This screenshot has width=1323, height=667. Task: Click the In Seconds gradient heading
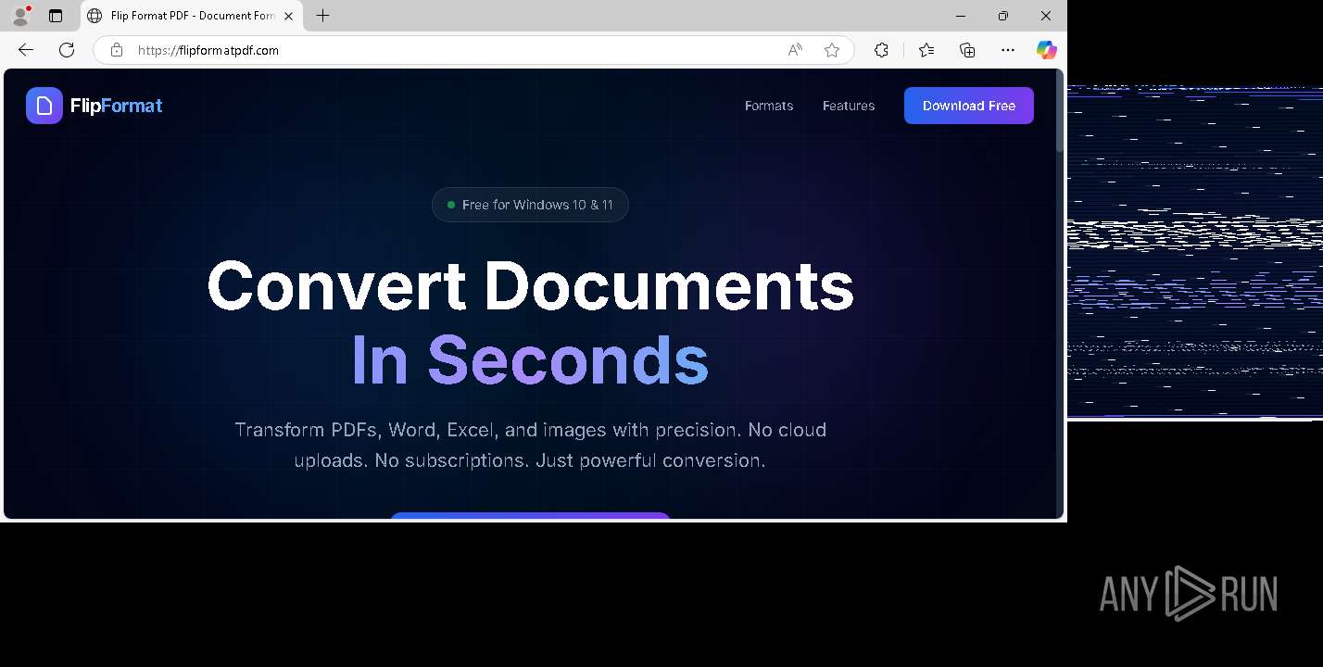pyautogui.click(x=530, y=359)
